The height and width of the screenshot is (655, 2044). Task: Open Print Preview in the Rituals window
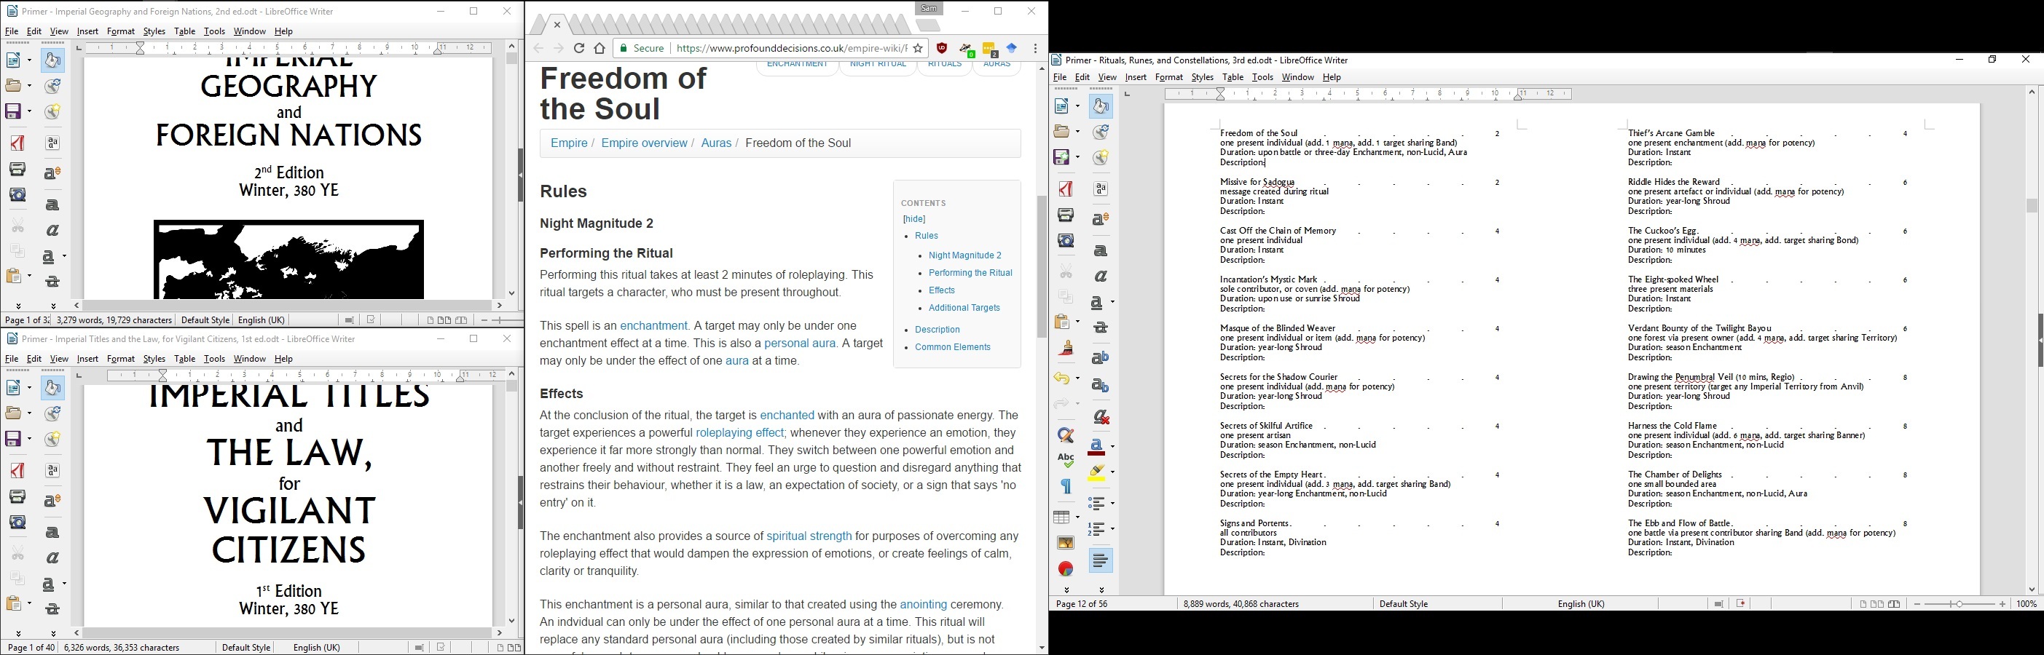1065,240
